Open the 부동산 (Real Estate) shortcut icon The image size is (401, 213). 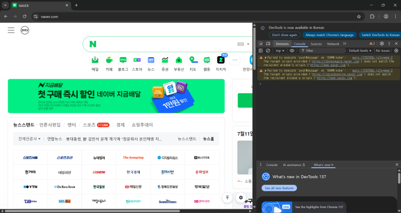pos(179,60)
